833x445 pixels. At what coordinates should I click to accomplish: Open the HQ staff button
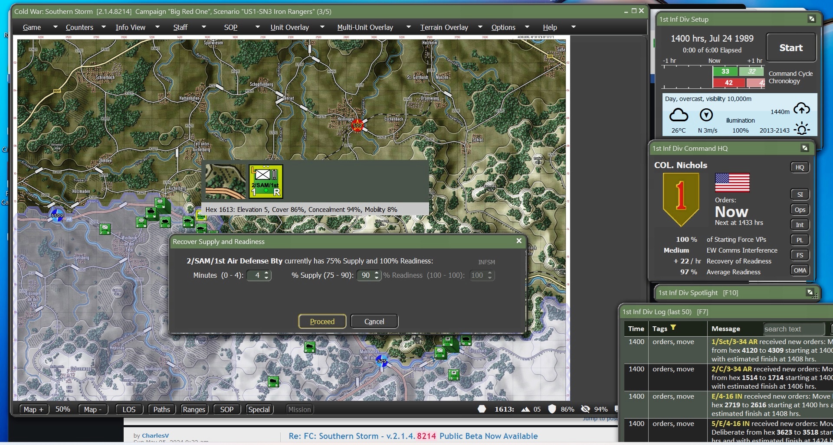[800, 167]
